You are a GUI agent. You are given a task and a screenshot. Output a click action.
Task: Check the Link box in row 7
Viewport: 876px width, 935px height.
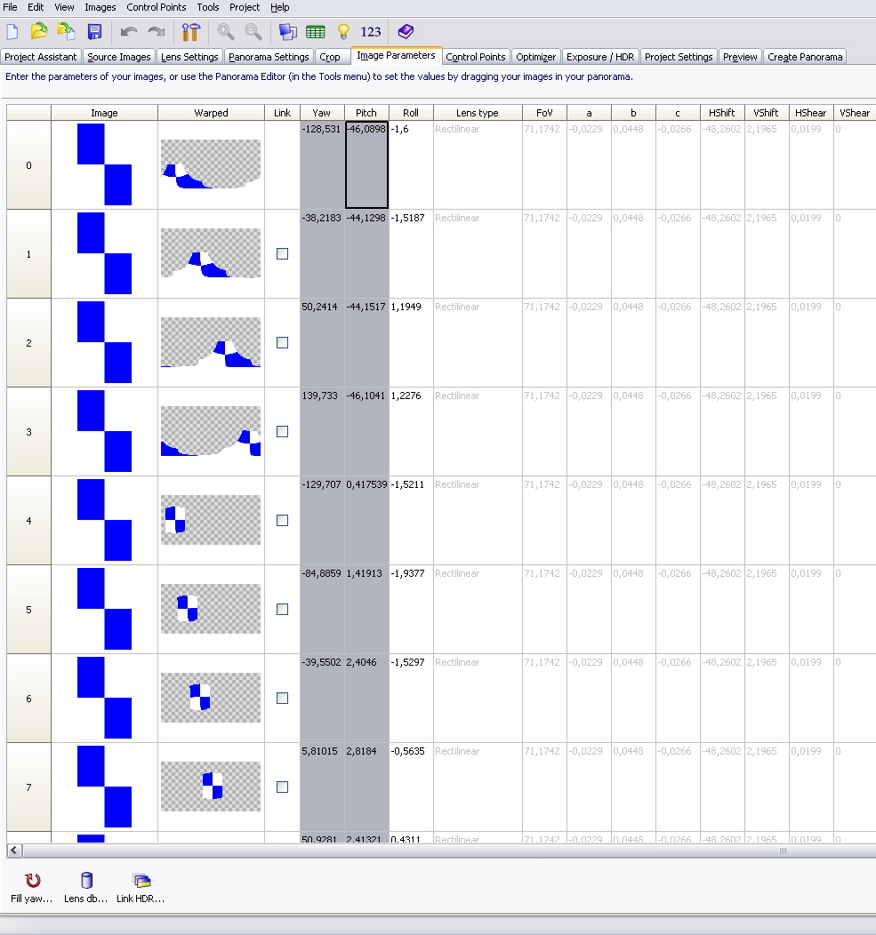click(x=282, y=787)
